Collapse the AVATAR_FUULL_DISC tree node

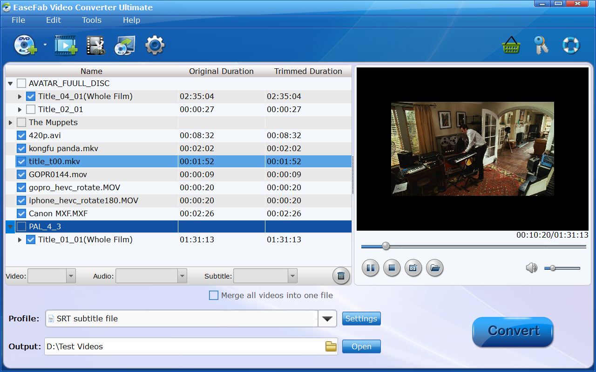click(10, 84)
